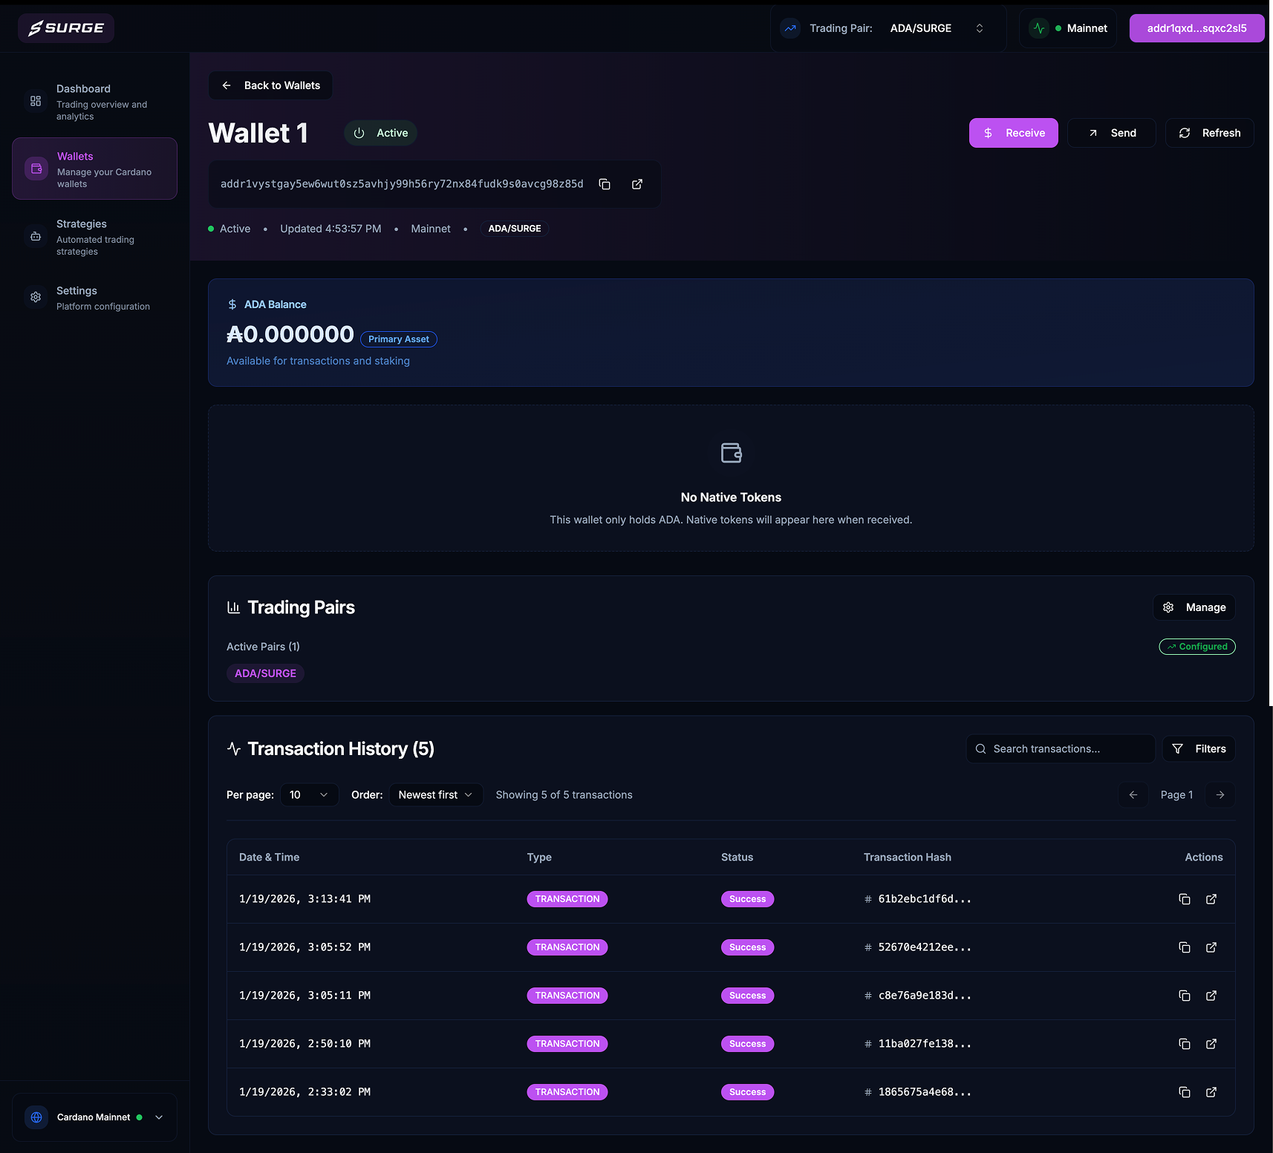Expand the Per page dropdown
The image size is (1273, 1153).
309,794
